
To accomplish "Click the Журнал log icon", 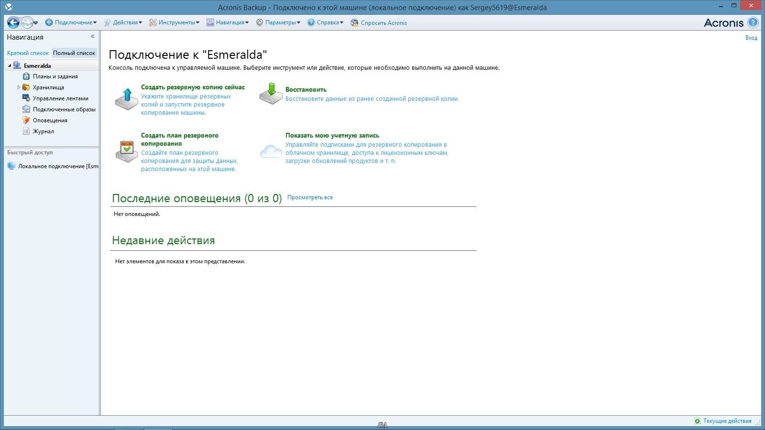I will point(26,131).
